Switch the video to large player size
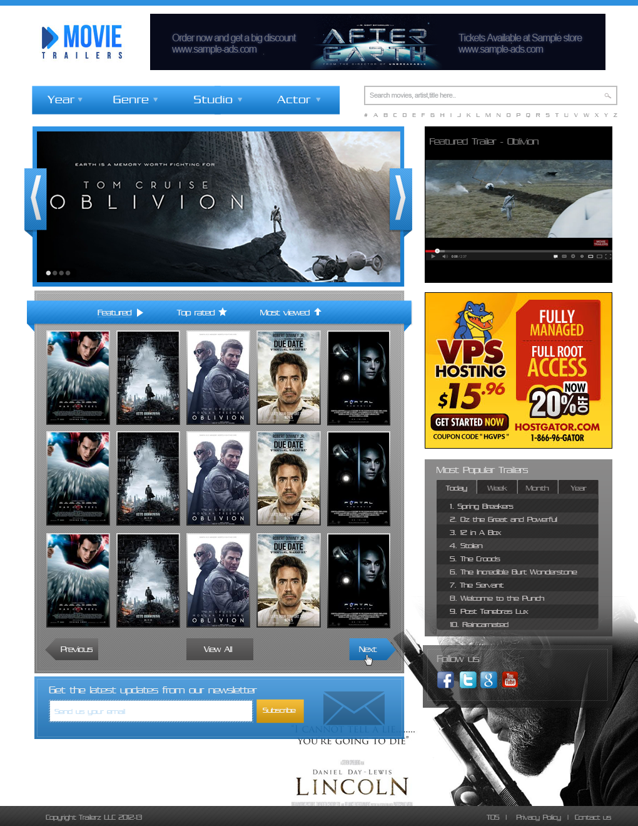Viewport: 638px width, 826px height. point(599,257)
